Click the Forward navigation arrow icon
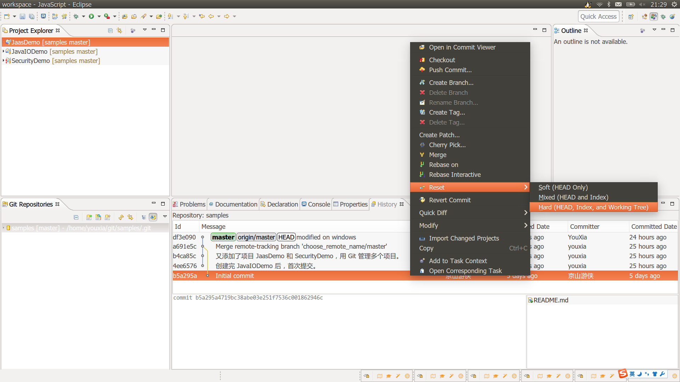The image size is (680, 382). [x=227, y=16]
